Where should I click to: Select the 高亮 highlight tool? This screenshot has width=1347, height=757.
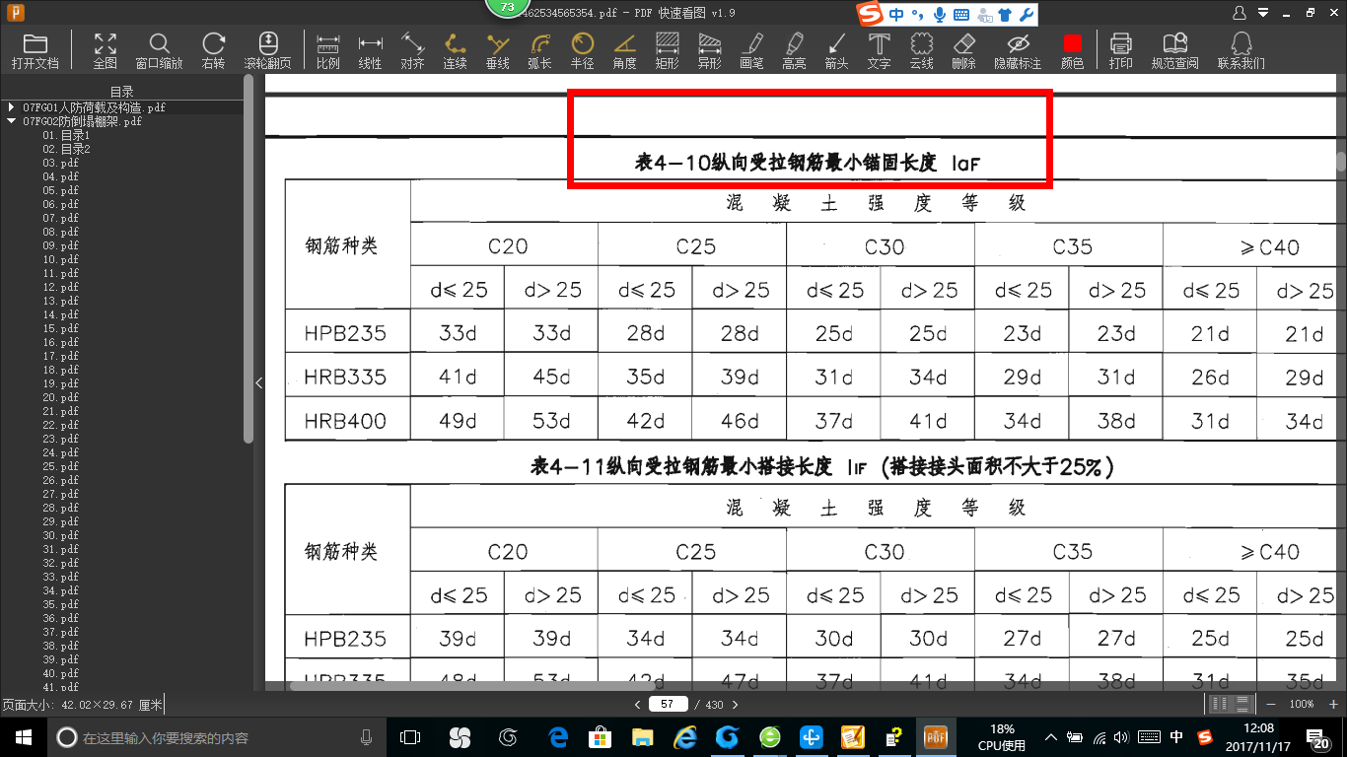point(794,49)
